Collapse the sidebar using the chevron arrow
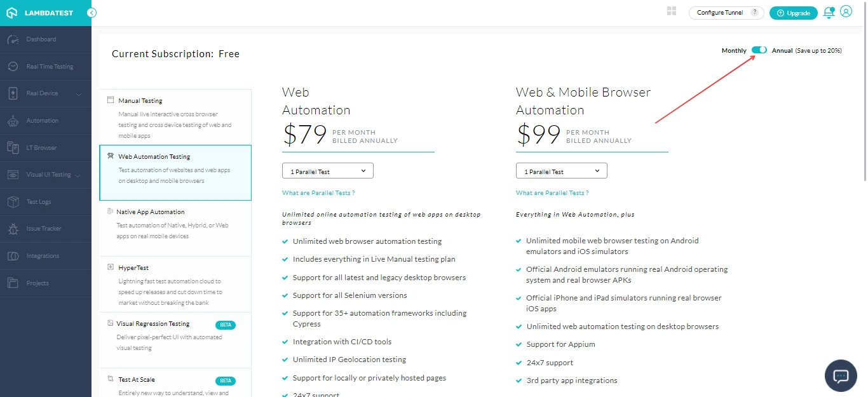The height and width of the screenshot is (397, 868). 92,12
